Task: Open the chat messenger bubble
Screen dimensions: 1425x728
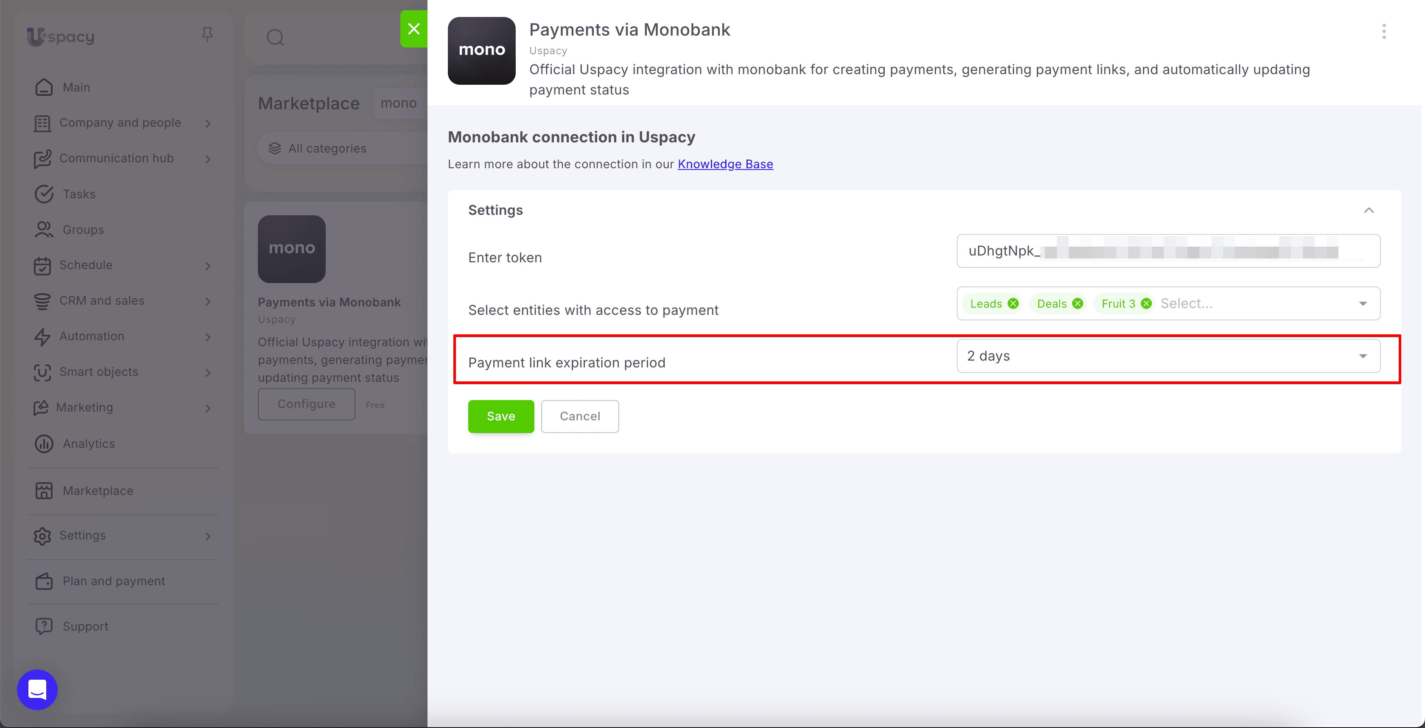Action: point(37,690)
